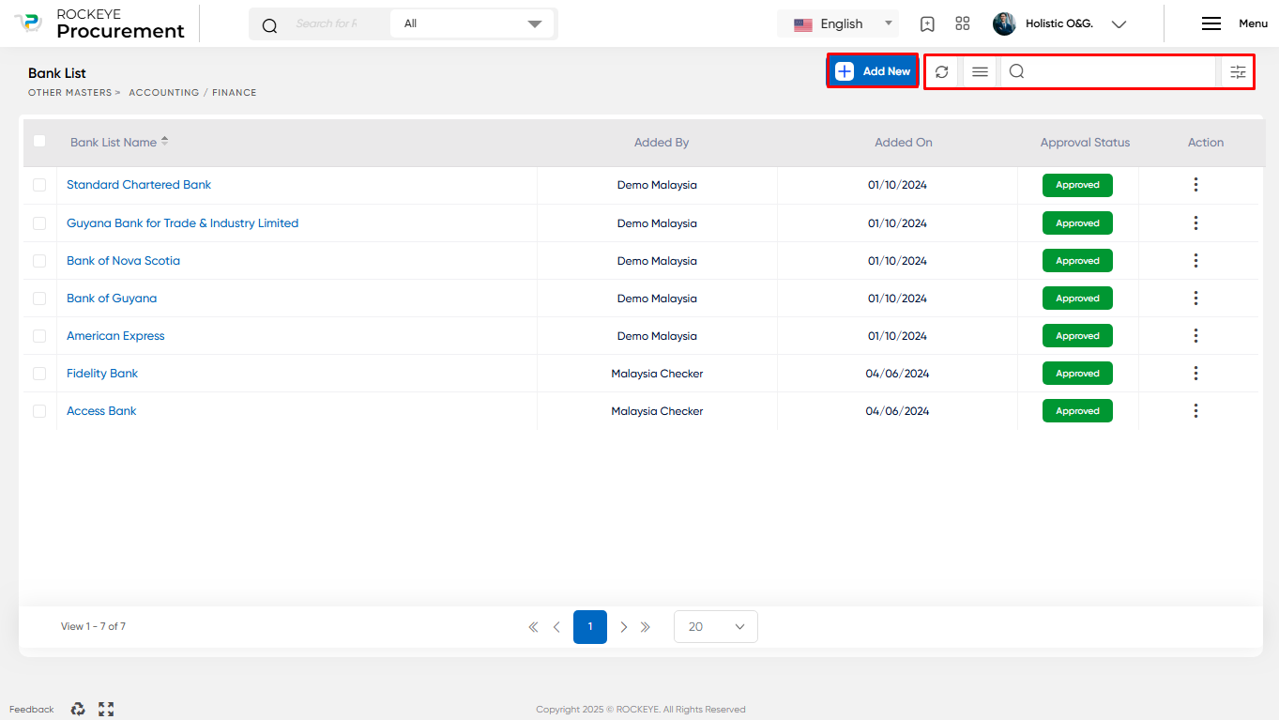
Task: Click the ROCKEYE link in copyright
Action: point(638,710)
